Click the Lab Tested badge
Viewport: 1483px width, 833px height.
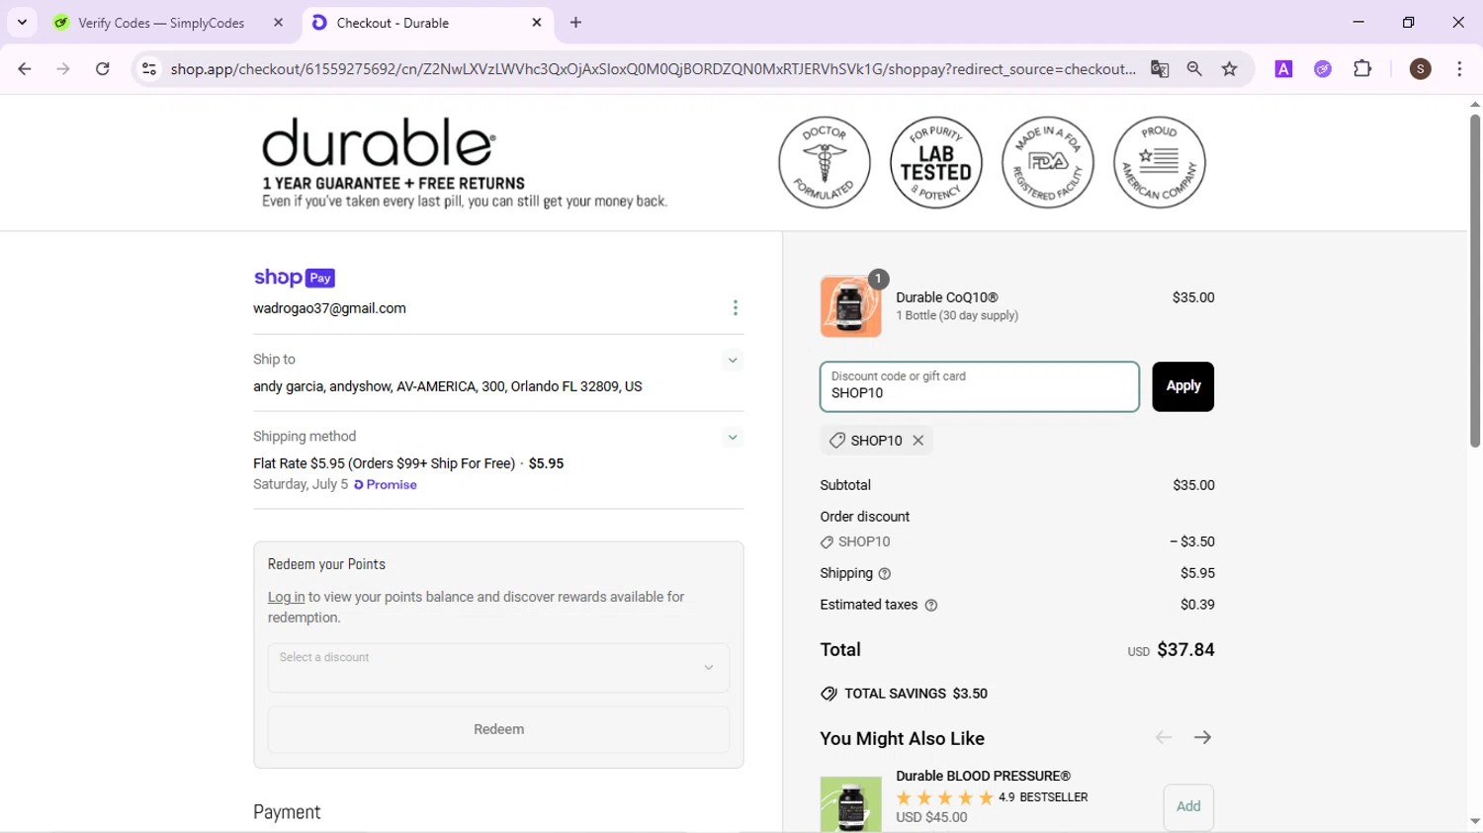tap(936, 162)
